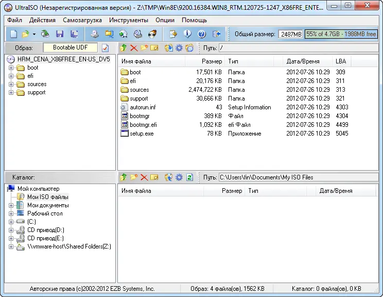The width and height of the screenshot is (383, 297).
Task: Click the 55% of 4.7GB capacity bar
Action: (341, 34)
